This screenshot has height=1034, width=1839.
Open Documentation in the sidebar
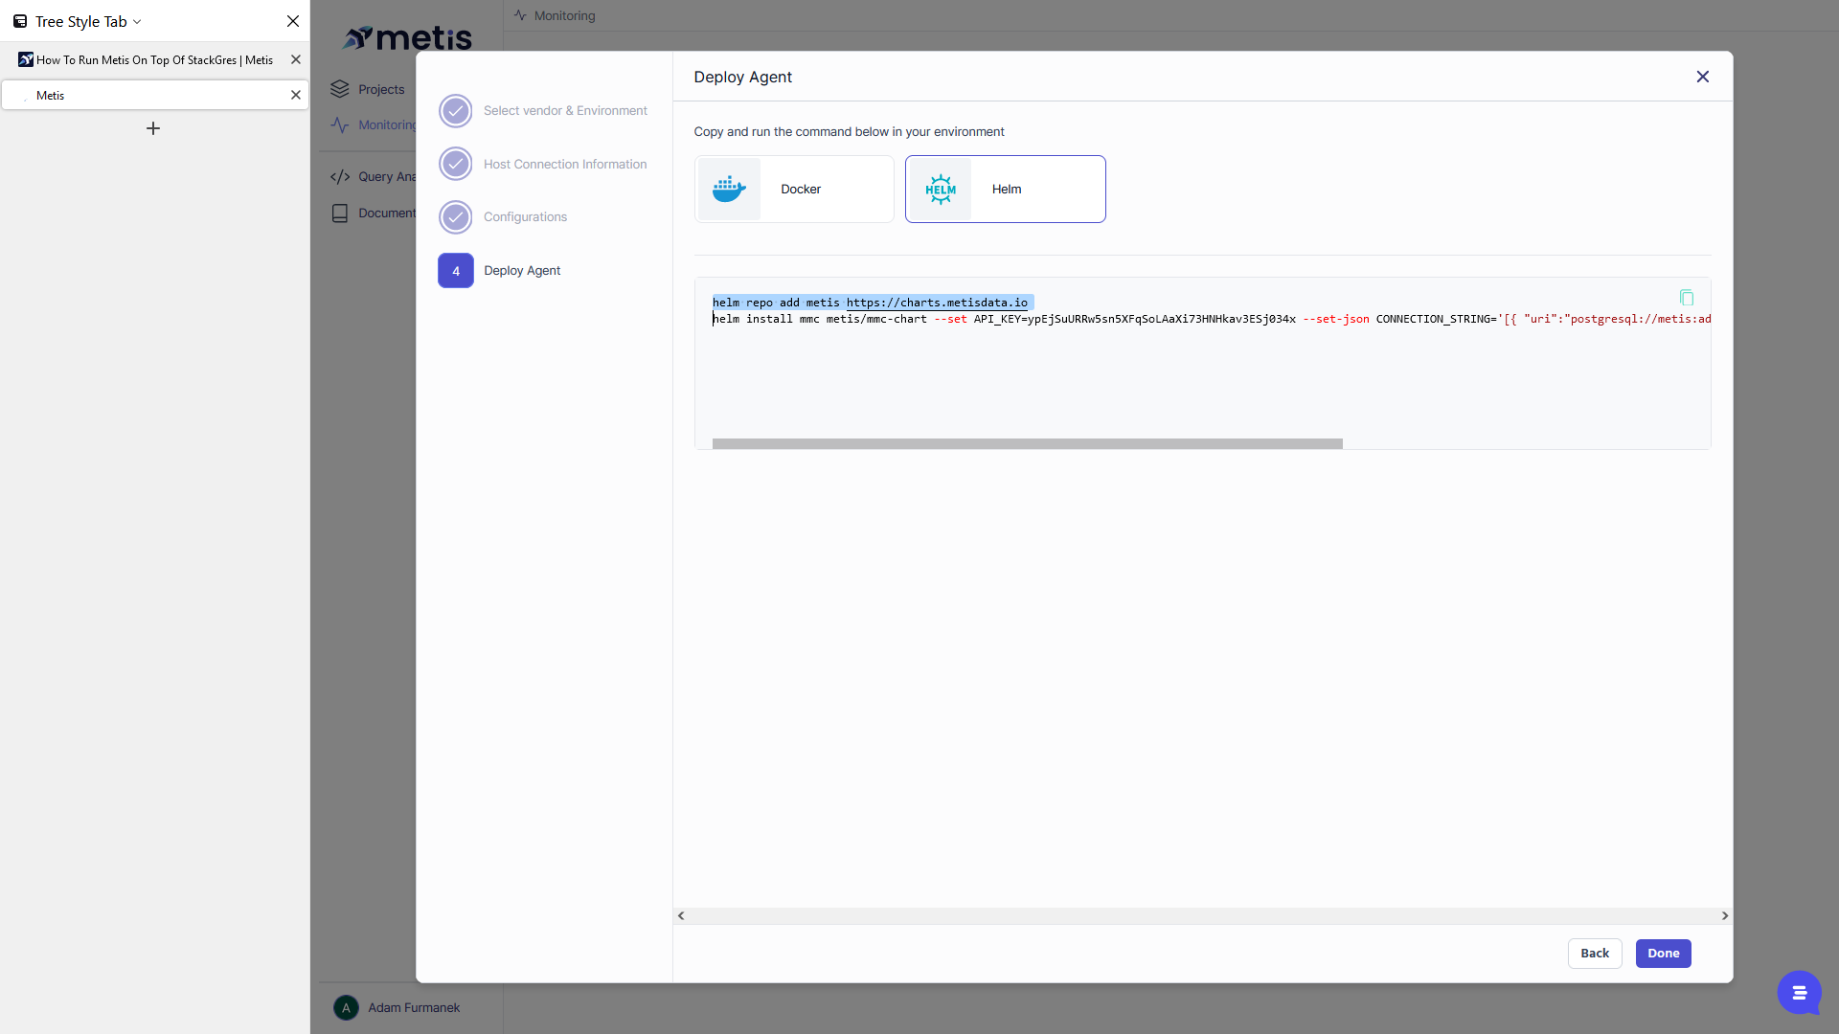[x=387, y=214]
